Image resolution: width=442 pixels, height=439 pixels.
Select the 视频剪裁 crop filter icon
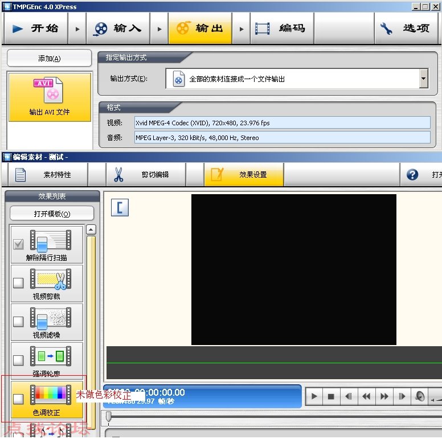click(x=51, y=279)
